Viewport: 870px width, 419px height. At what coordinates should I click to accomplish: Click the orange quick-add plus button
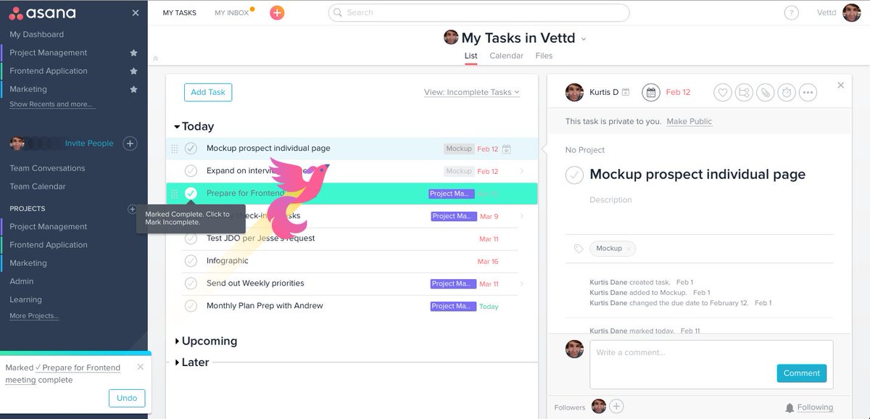[277, 12]
